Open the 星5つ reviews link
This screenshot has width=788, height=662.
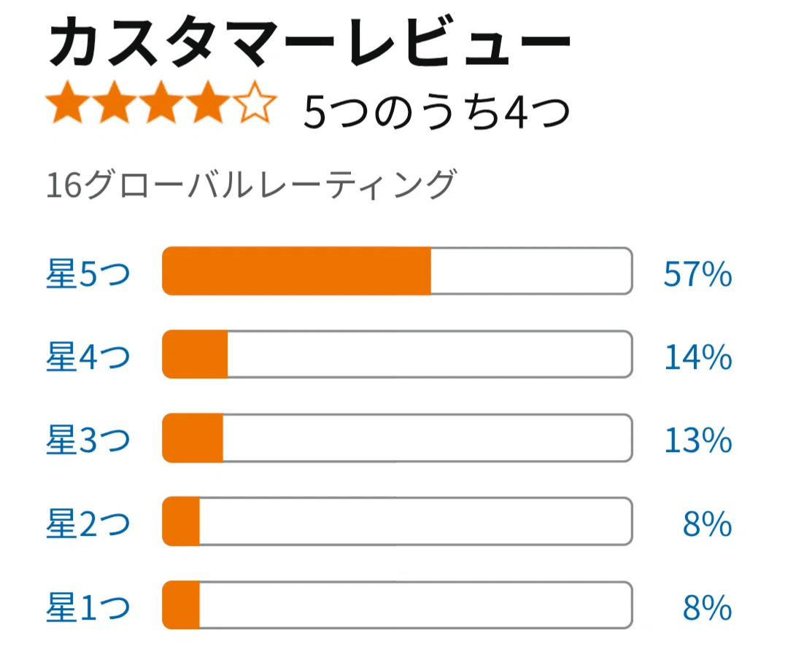click(88, 273)
